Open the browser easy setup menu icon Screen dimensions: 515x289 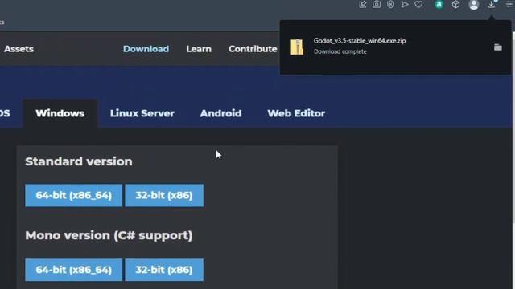click(509, 4)
